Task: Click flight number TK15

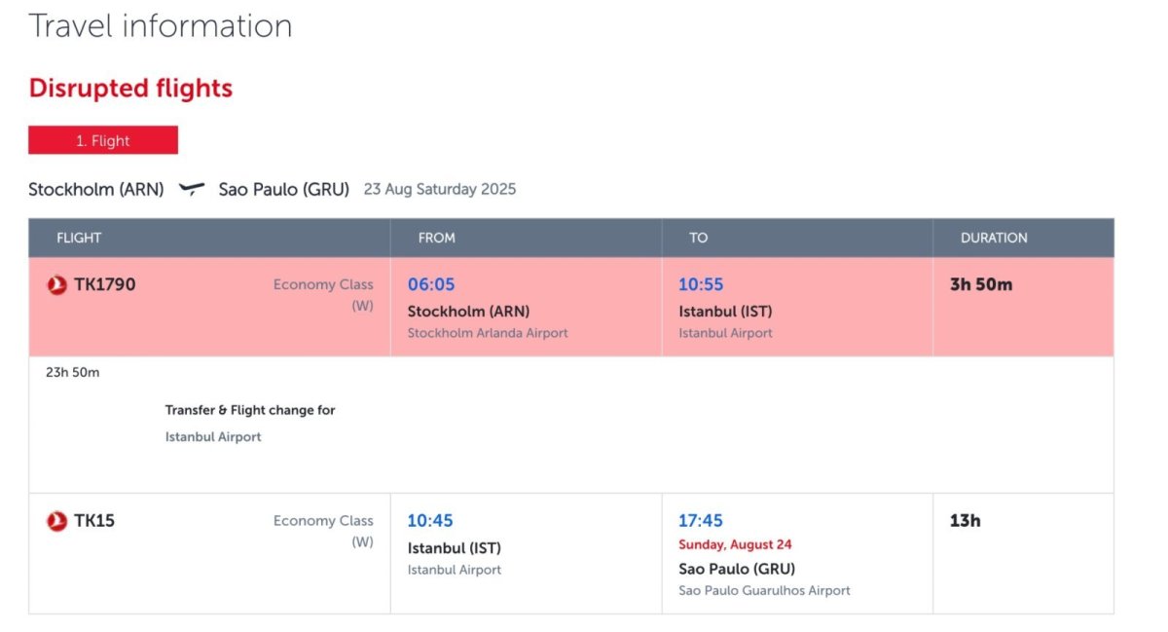Action: point(94,520)
